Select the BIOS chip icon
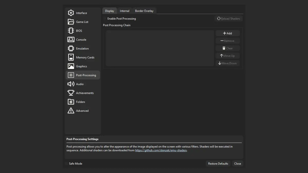308x173 pixels. (71, 31)
